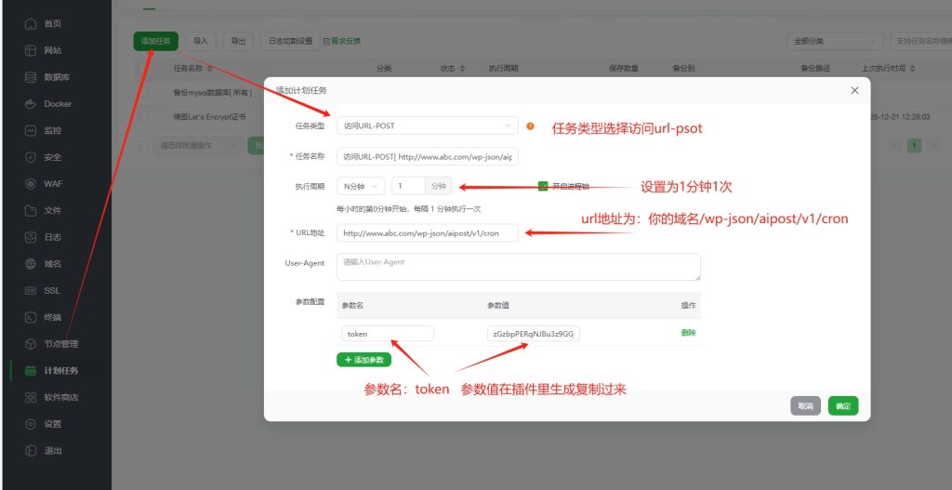Image resolution: width=952 pixels, height=490 pixels.
Task: Open the 需求反馈 feedback link
Action: [x=342, y=41]
